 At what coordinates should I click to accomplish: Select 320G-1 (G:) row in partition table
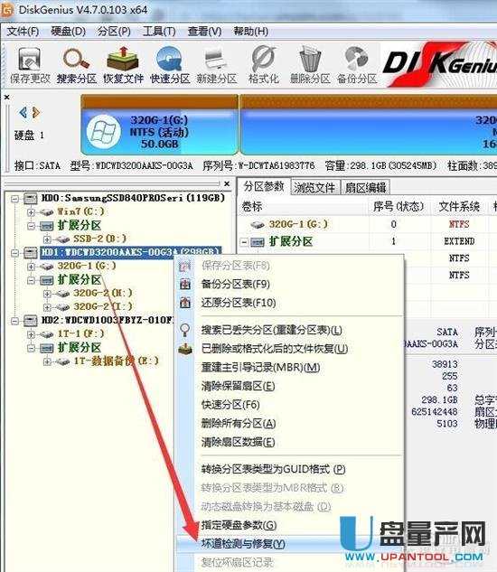tap(298, 224)
